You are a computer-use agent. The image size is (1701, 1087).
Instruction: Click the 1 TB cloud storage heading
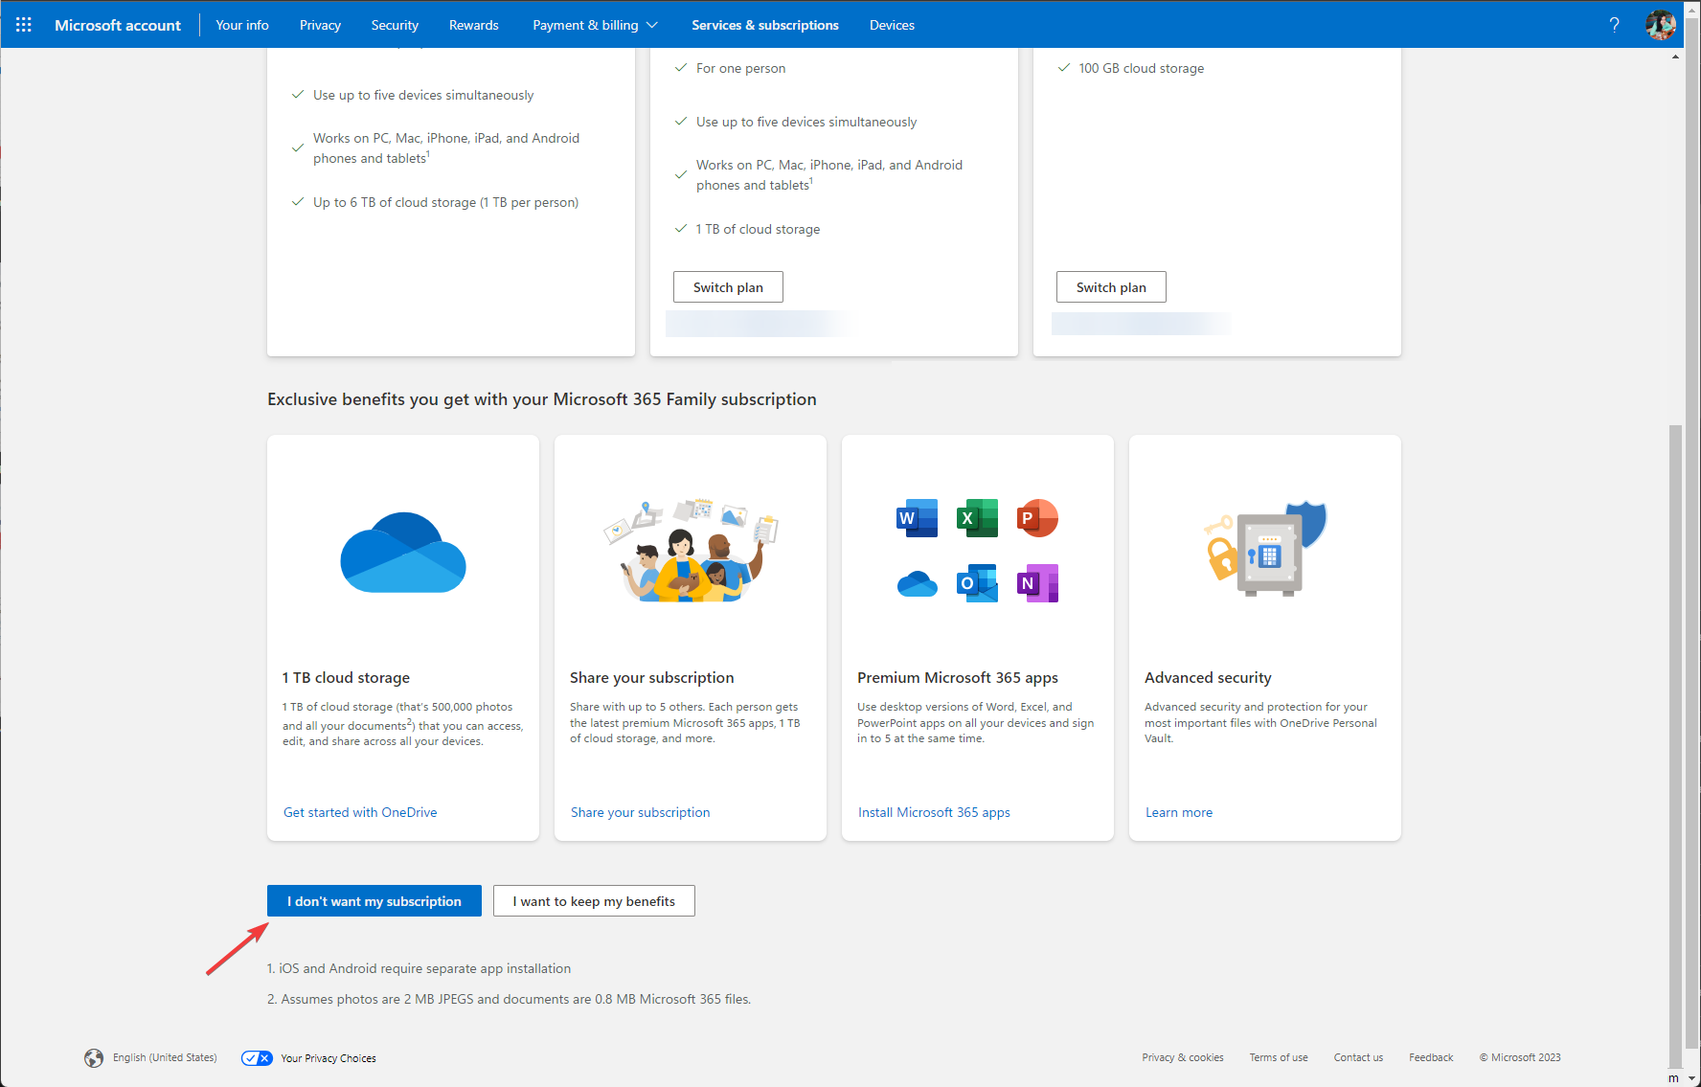346,677
